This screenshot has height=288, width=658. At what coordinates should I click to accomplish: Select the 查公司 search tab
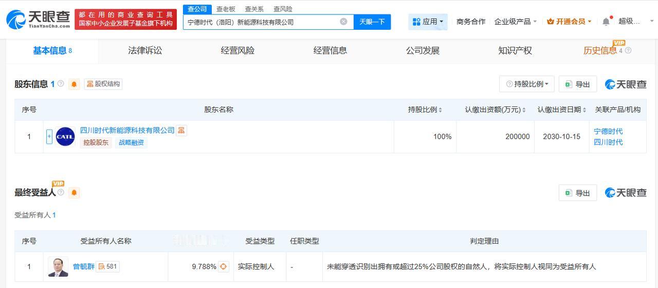[x=197, y=9]
